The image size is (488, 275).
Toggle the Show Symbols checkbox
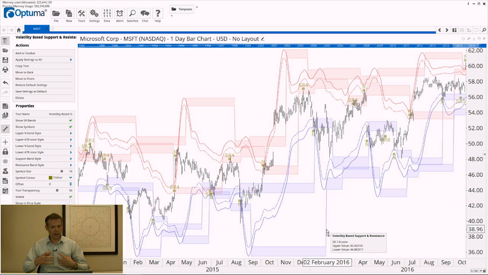pyautogui.click(x=71, y=127)
